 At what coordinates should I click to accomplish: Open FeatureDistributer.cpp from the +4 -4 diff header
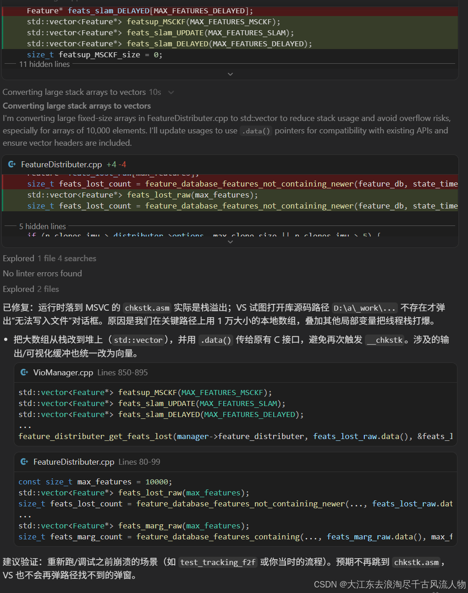[x=61, y=165]
